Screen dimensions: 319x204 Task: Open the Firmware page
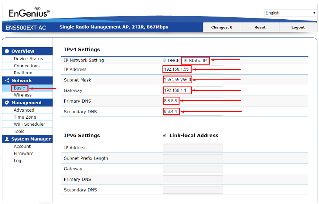coord(24,153)
